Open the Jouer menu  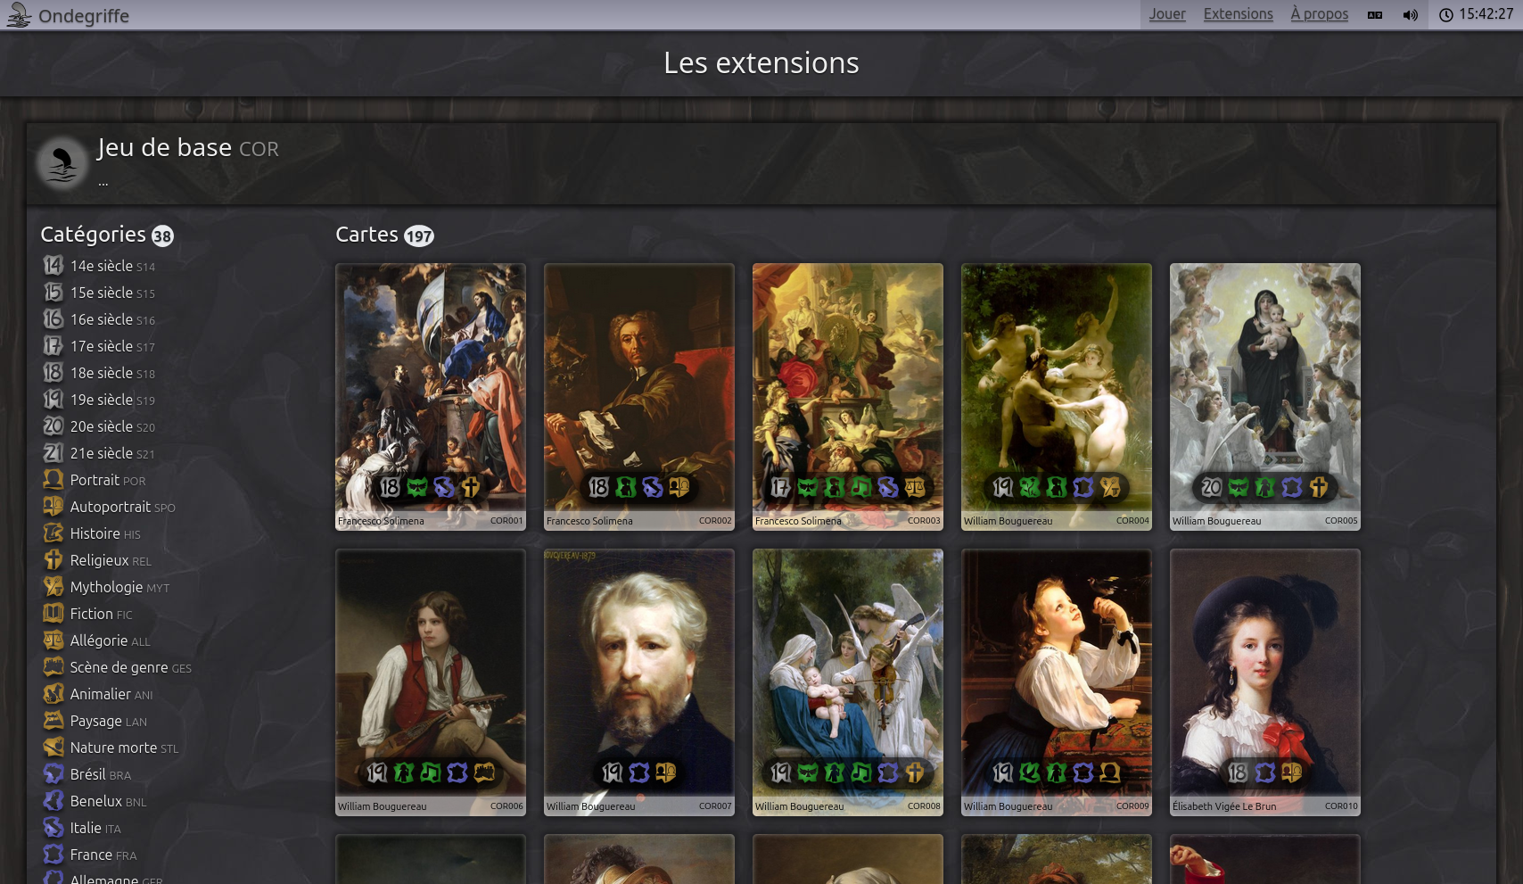click(1167, 14)
